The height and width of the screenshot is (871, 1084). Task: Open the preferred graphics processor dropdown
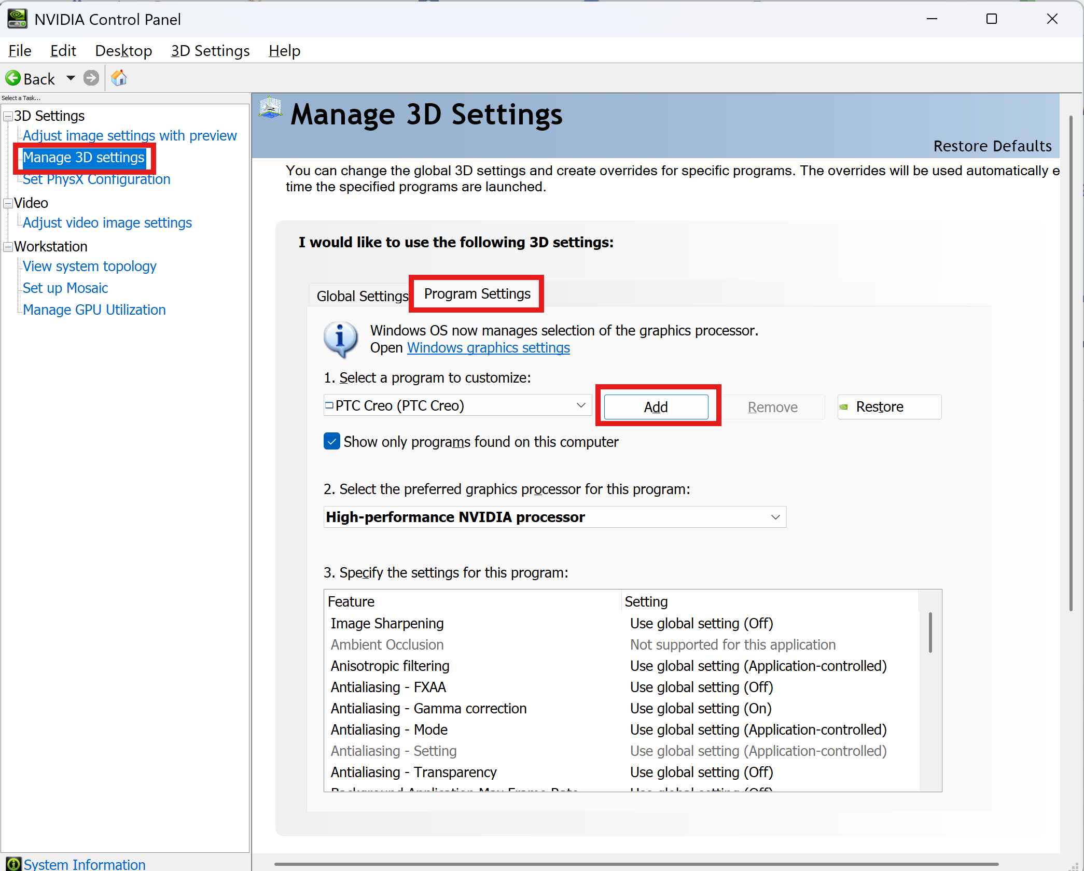554,517
